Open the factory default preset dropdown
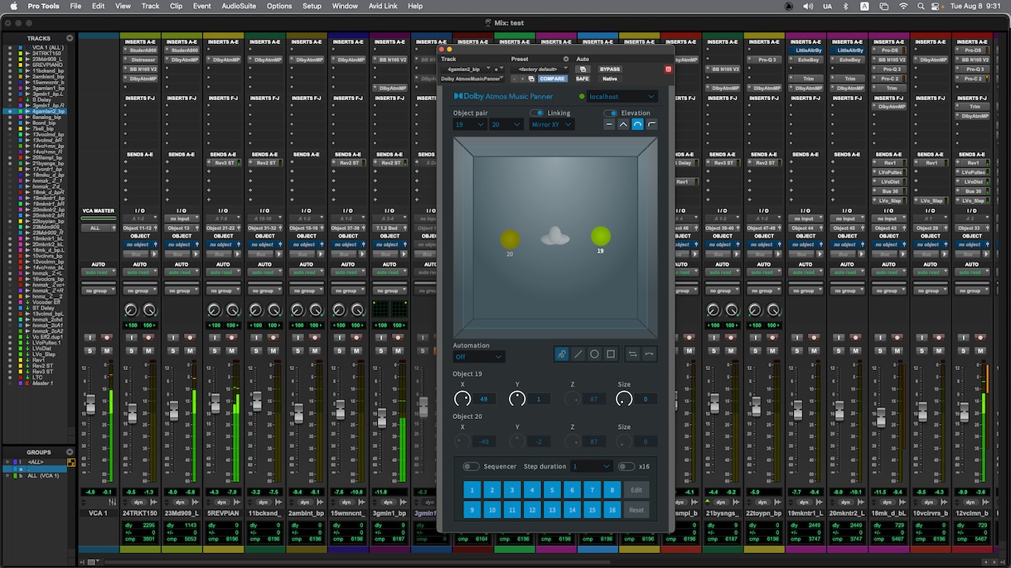Viewport: 1011px width, 568px height. pyautogui.click(x=539, y=70)
